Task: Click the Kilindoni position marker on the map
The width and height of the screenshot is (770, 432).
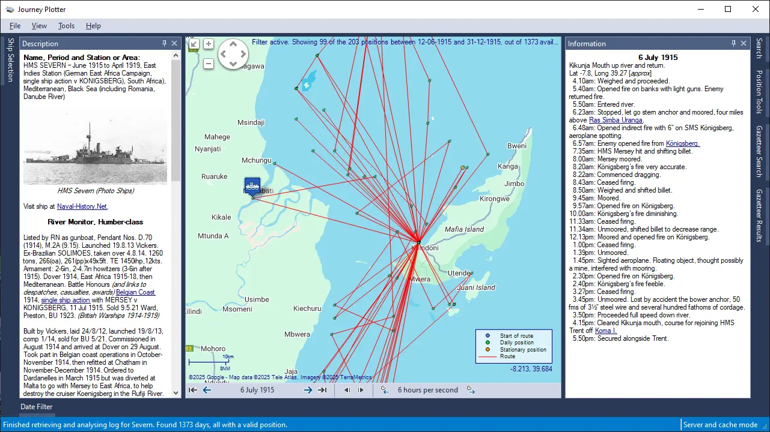Action: click(418, 242)
